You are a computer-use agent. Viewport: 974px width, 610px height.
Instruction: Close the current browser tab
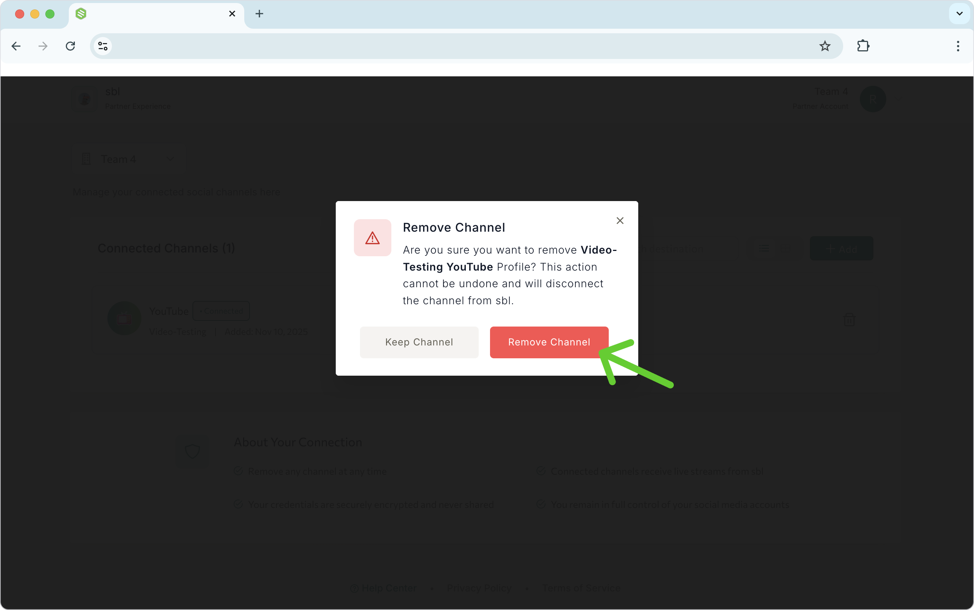(x=232, y=14)
